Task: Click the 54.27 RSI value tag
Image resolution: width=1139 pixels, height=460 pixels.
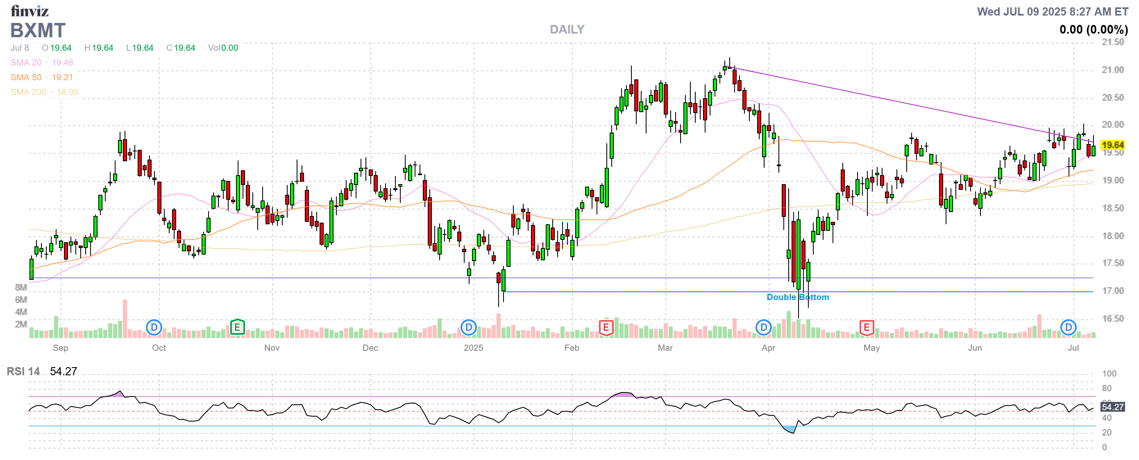Action: coord(1112,406)
